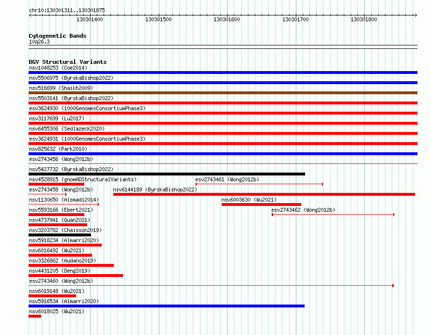This screenshot has height=335, width=431.
Task: Open esv2743462 (Wong2012b) label
Action: coord(303,210)
